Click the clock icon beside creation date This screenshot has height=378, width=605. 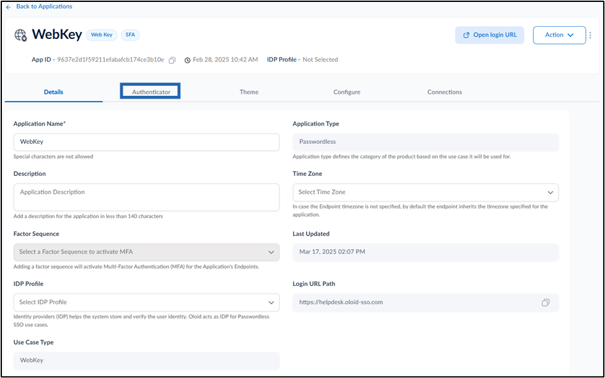[x=187, y=60]
